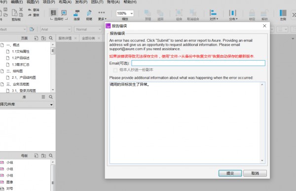Click the error textarea scroll down arrow

[x=262, y=160]
